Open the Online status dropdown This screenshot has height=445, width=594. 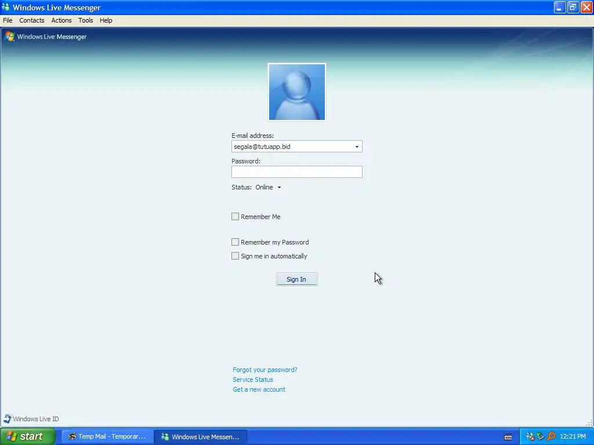(268, 187)
